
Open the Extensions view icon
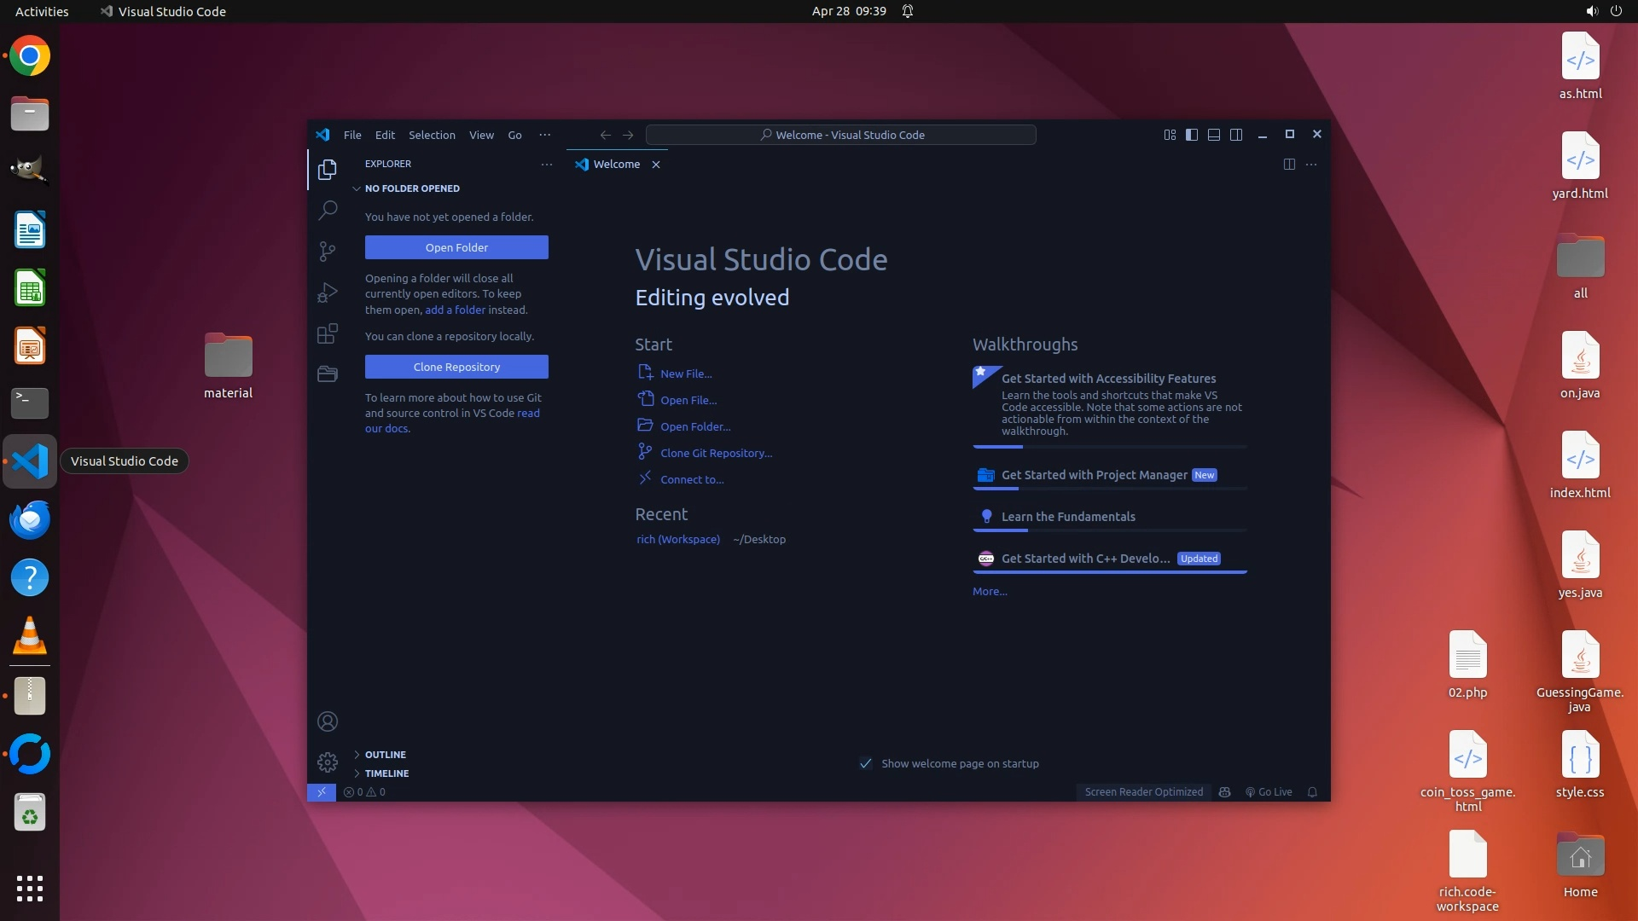tap(328, 333)
